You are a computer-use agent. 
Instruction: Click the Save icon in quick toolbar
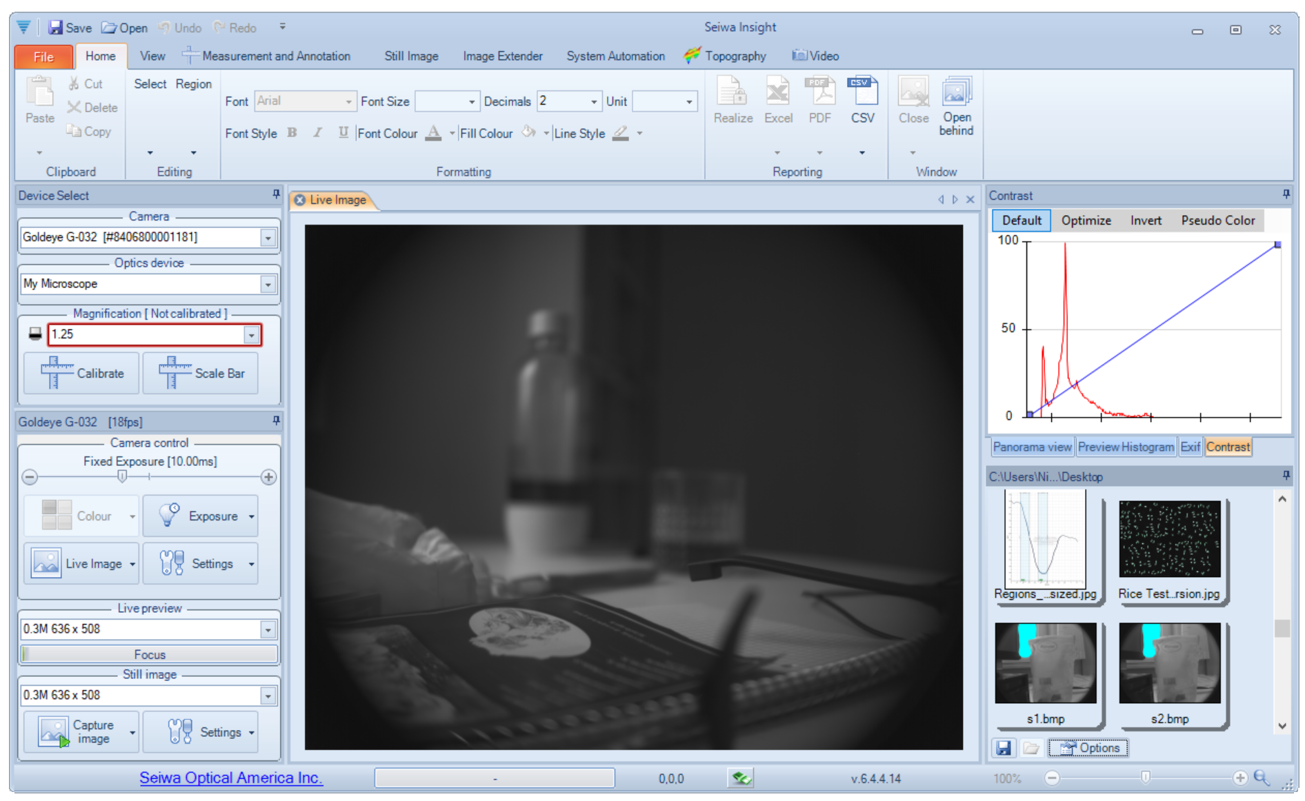(x=55, y=28)
